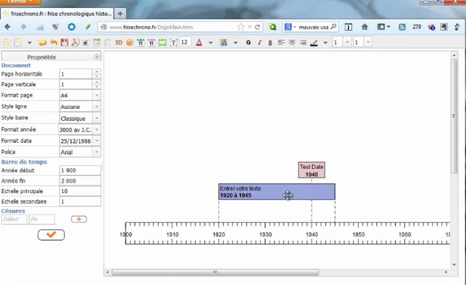Image resolution: width=466 pixels, height=285 pixels.
Task: Open second numeric '1' combo in toolbar
Action: point(368,42)
